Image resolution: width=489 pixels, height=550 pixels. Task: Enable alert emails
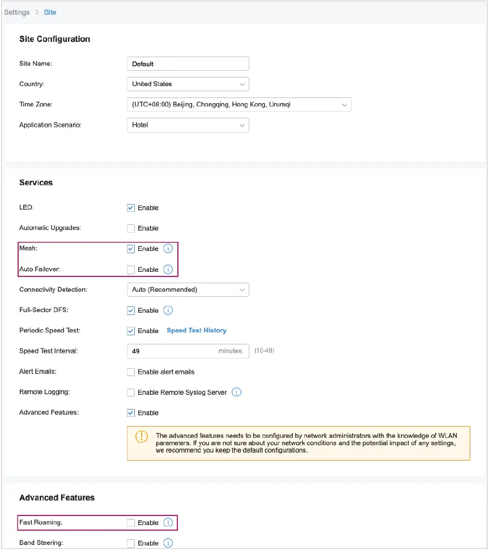click(131, 371)
